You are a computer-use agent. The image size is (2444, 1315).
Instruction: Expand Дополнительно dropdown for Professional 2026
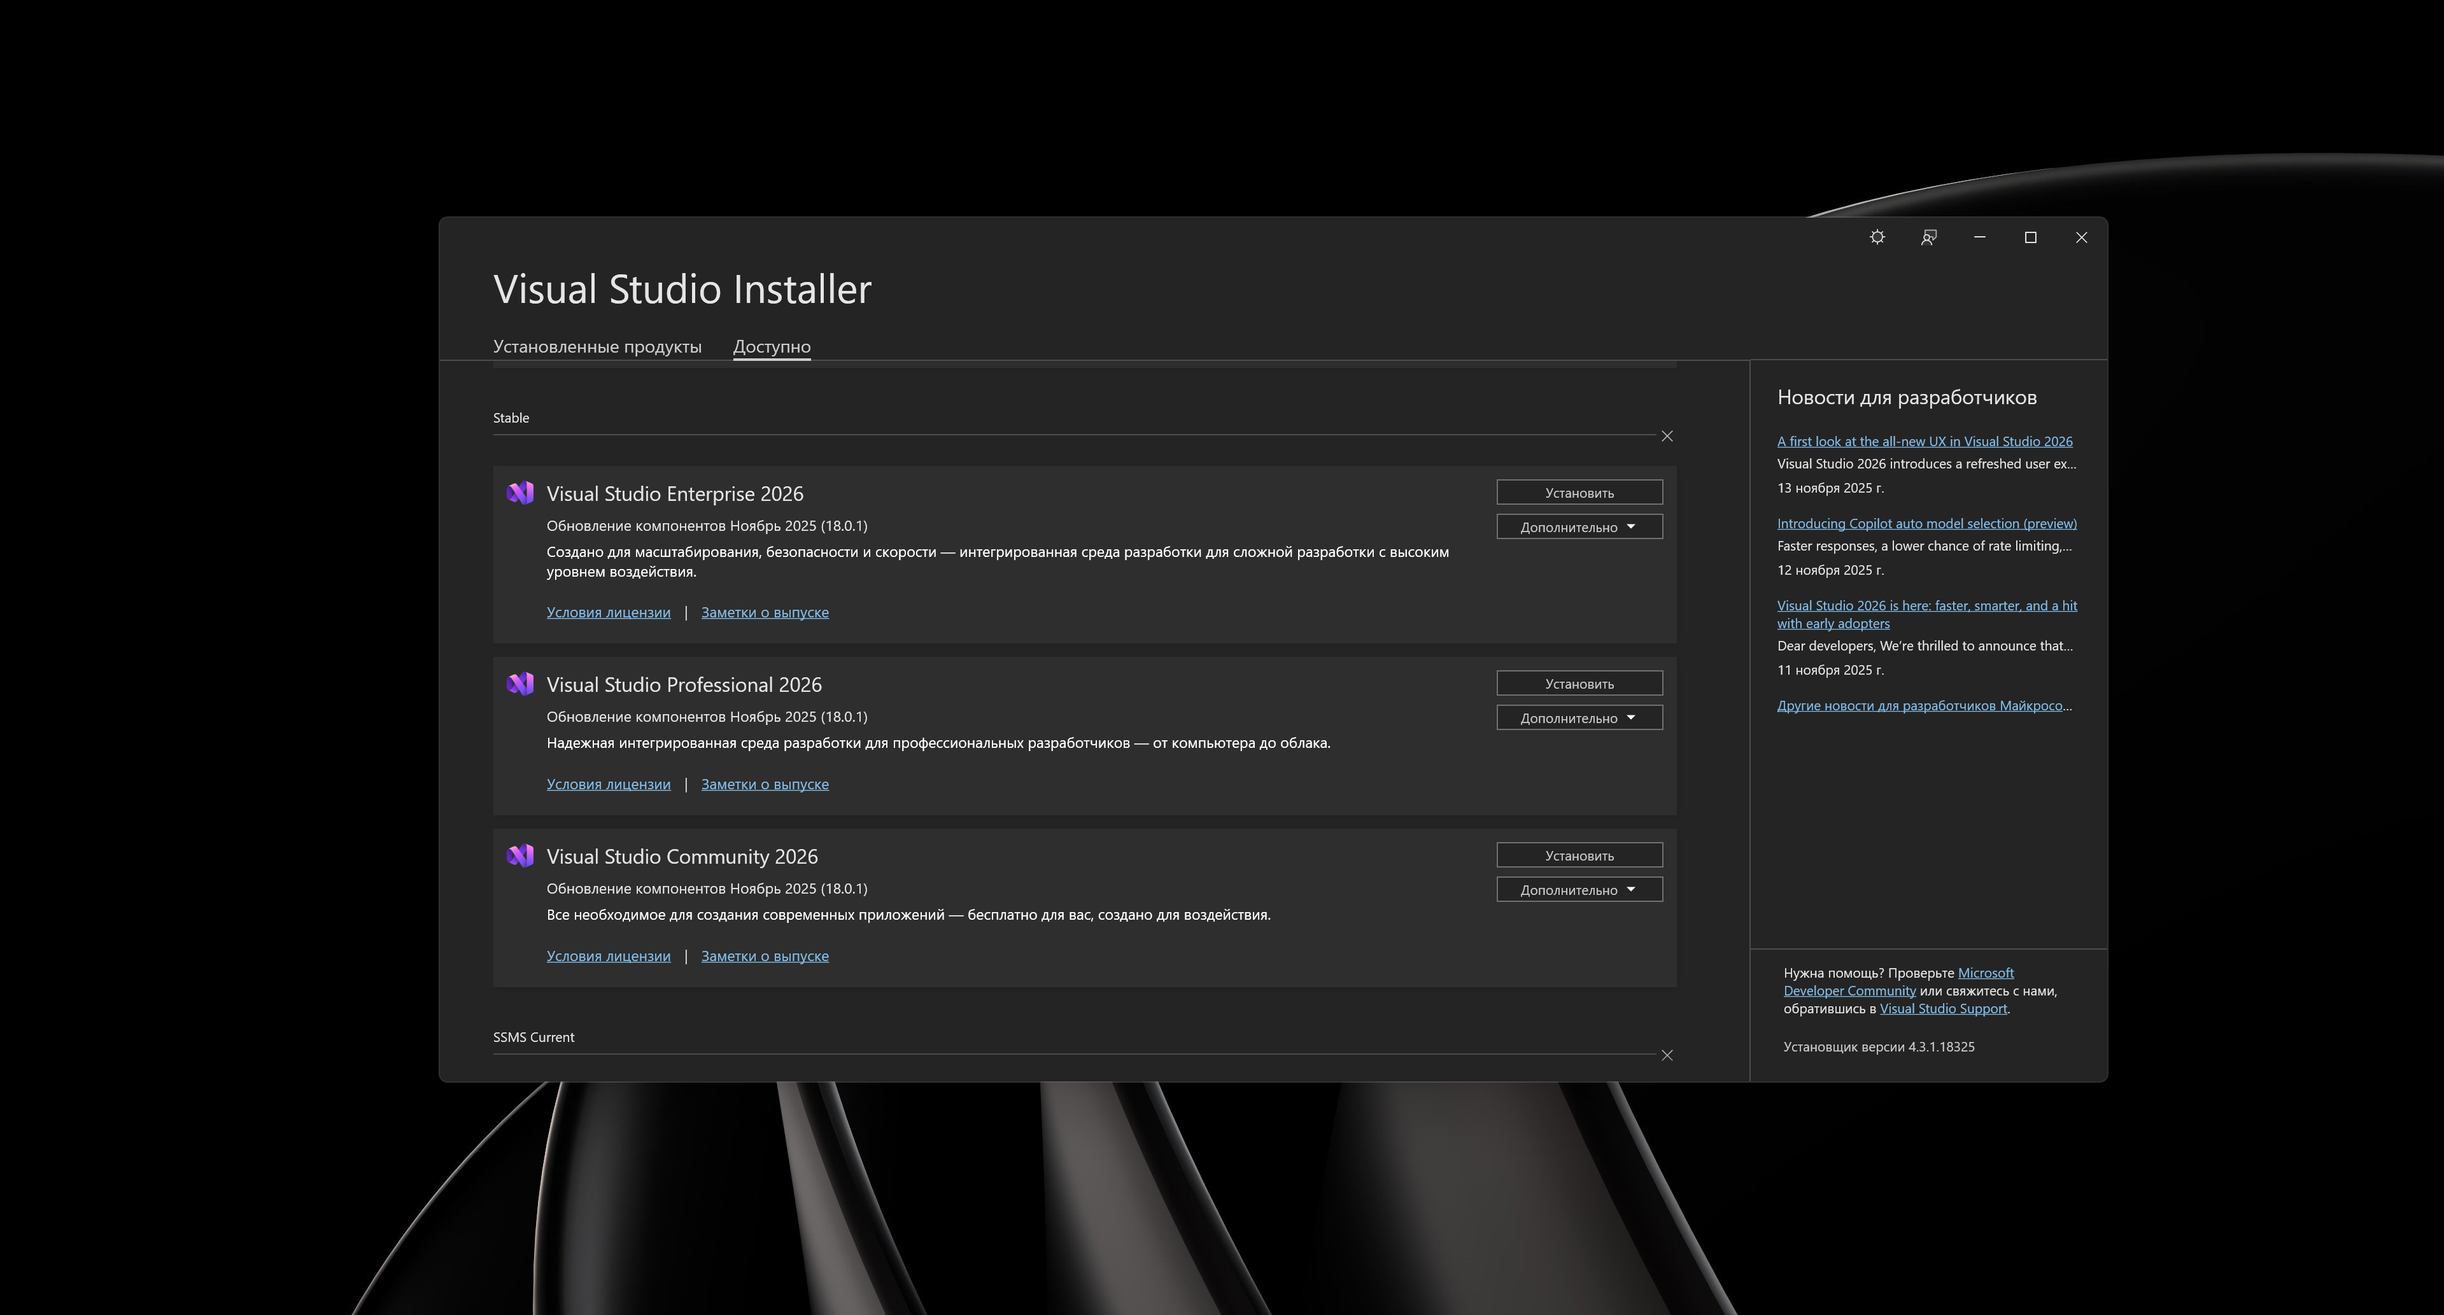click(x=1579, y=718)
